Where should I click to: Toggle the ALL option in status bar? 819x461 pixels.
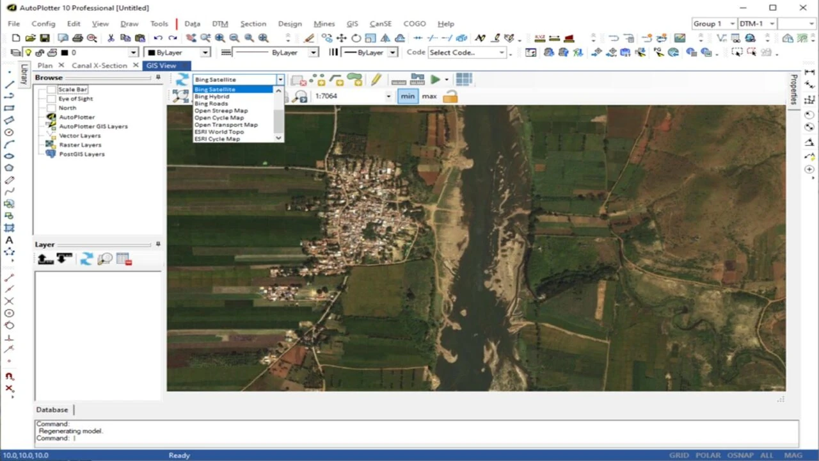(x=767, y=455)
